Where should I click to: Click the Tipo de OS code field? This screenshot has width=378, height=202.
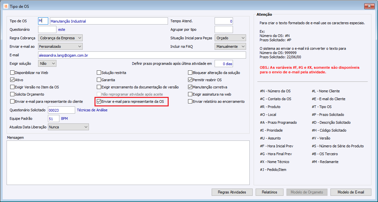43,21
